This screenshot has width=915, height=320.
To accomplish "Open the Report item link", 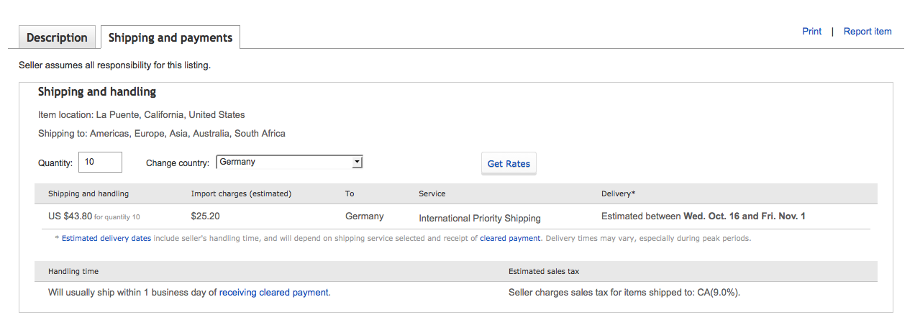I will (867, 32).
